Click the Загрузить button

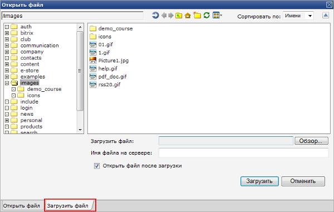[x=259, y=181]
